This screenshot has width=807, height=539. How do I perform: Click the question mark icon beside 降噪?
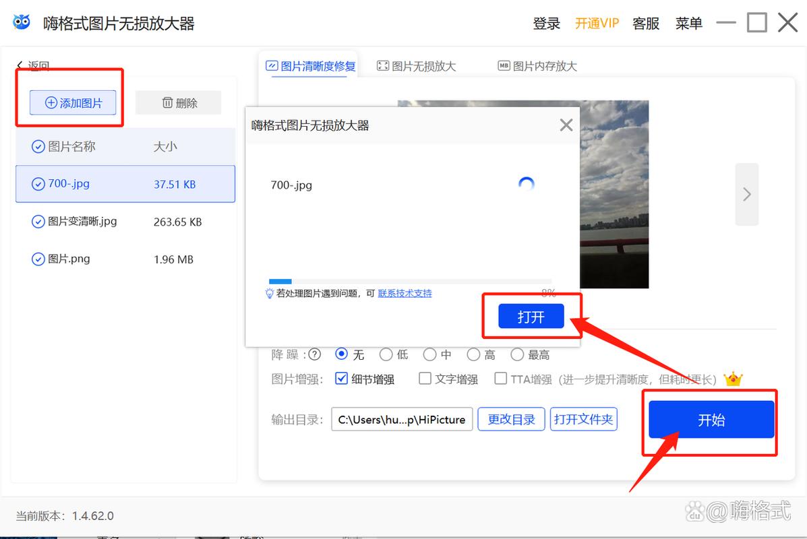(315, 354)
